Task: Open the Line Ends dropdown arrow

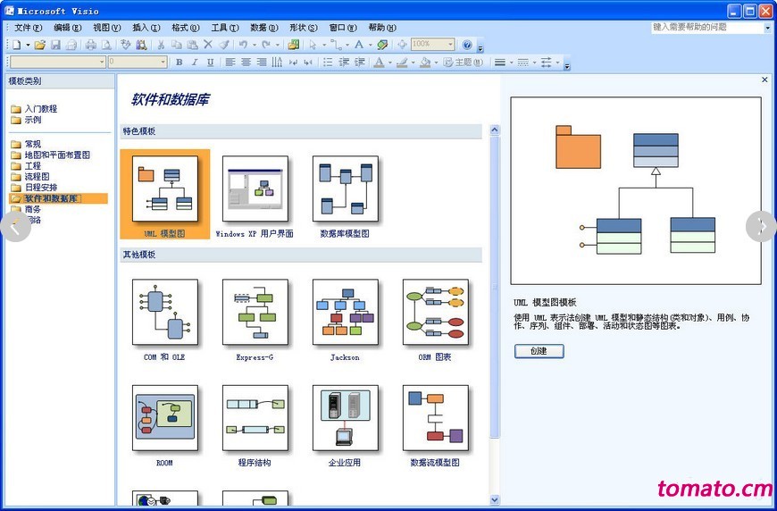Action: point(557,63)
